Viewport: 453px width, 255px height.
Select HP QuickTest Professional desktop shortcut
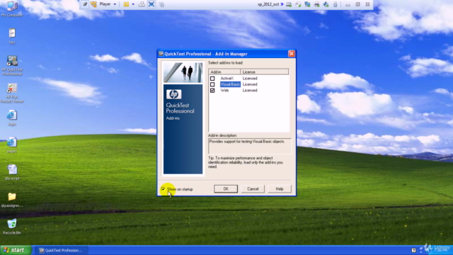12,66
